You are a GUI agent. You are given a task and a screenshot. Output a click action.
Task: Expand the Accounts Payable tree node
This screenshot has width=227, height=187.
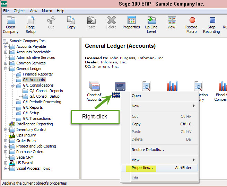point(6,46)
